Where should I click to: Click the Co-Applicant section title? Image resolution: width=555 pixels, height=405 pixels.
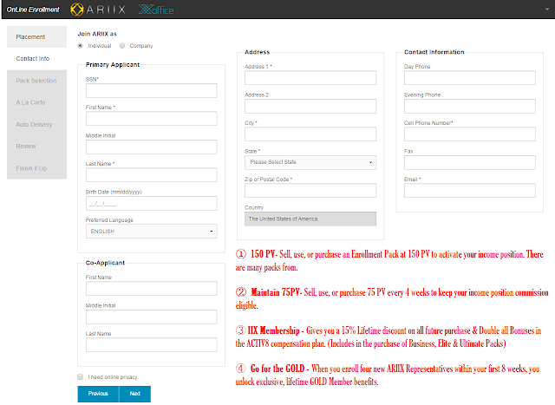point(105,263)
